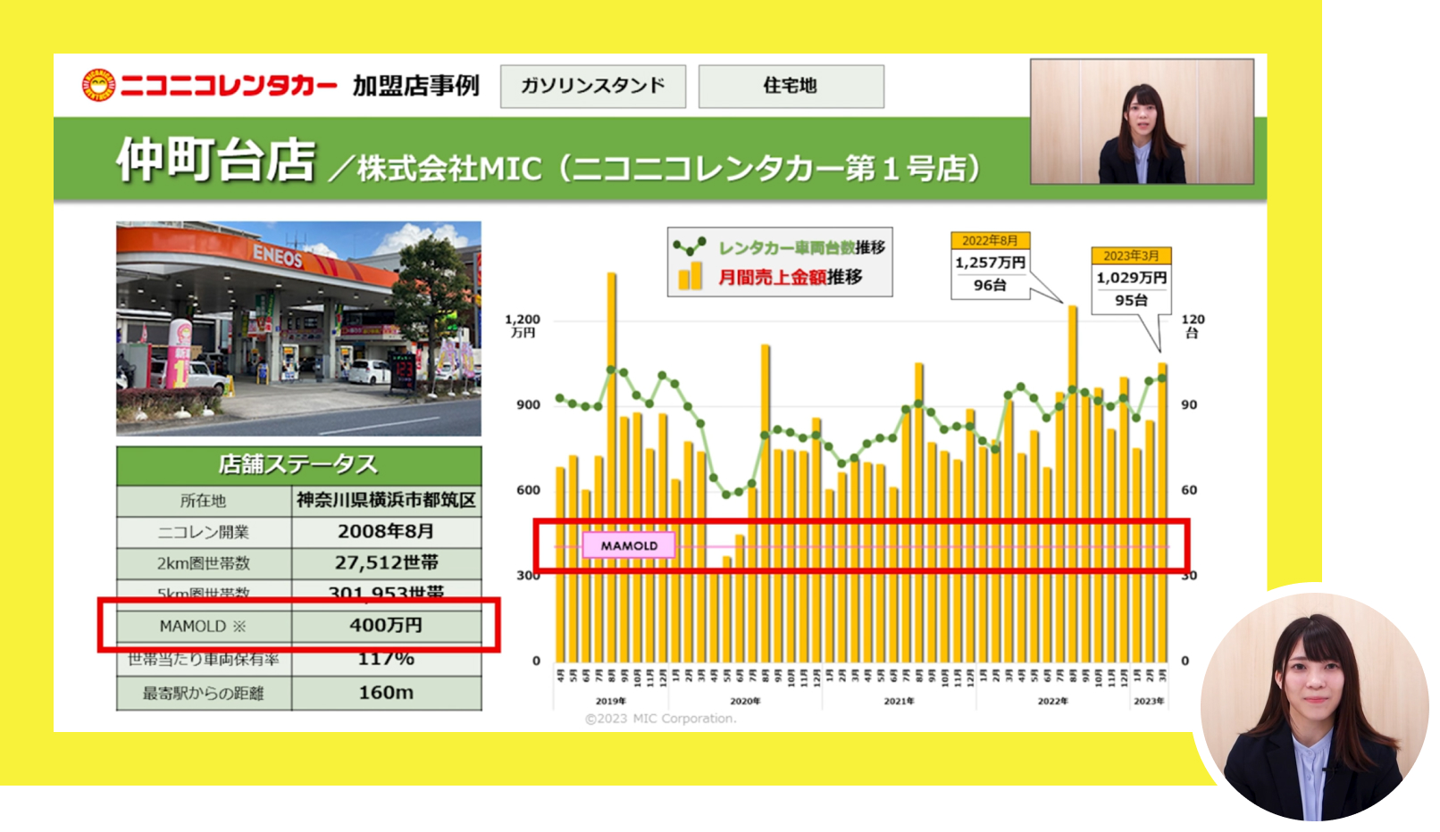
Task: Click the 2019年 axis year label
Action: tap(611, 702)
